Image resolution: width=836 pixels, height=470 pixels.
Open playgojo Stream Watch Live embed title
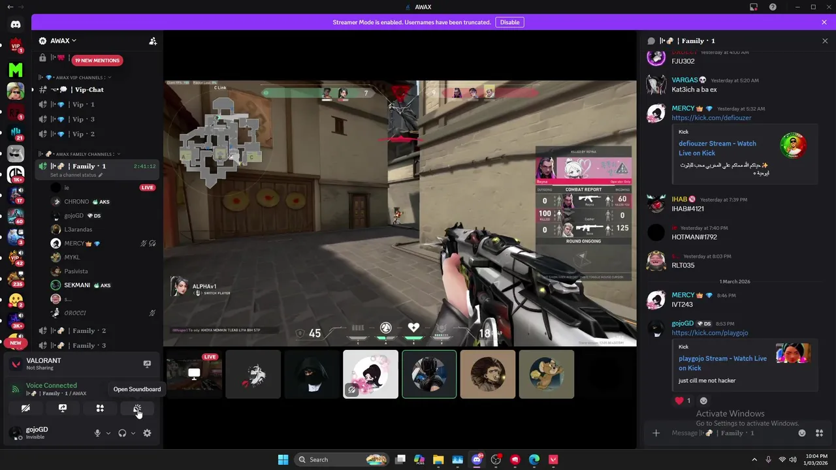[x=722, y=363]
